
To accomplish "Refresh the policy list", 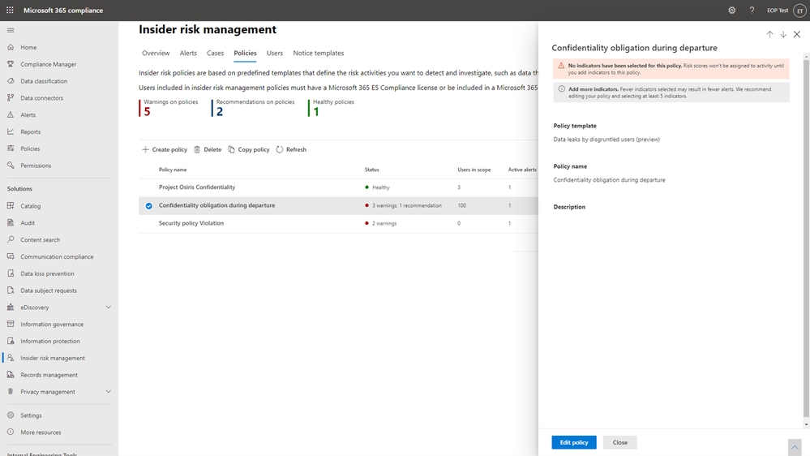I will [x=291, y=149].
